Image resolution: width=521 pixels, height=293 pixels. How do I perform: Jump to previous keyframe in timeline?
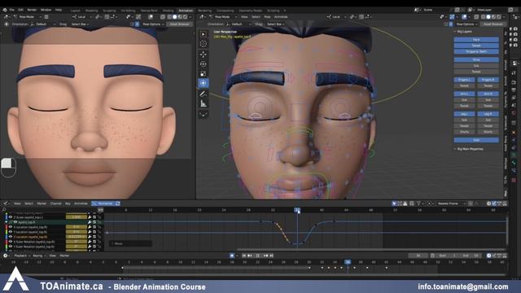[x=250, y=256]
